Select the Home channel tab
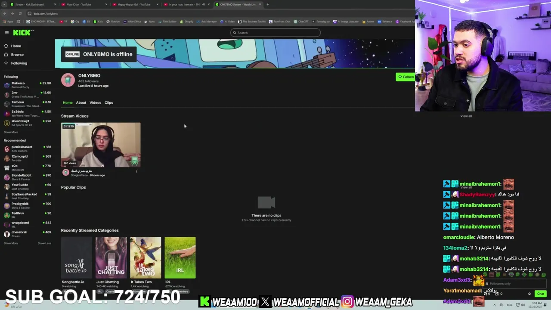The image size is (551, 310). 68,102
